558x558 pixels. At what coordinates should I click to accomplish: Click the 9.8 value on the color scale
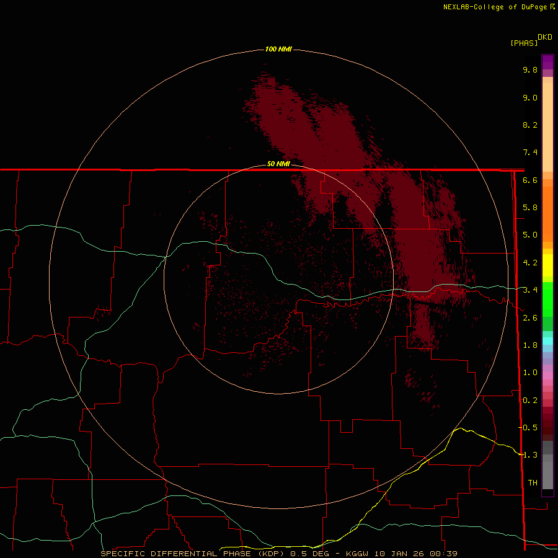(530, 69)
